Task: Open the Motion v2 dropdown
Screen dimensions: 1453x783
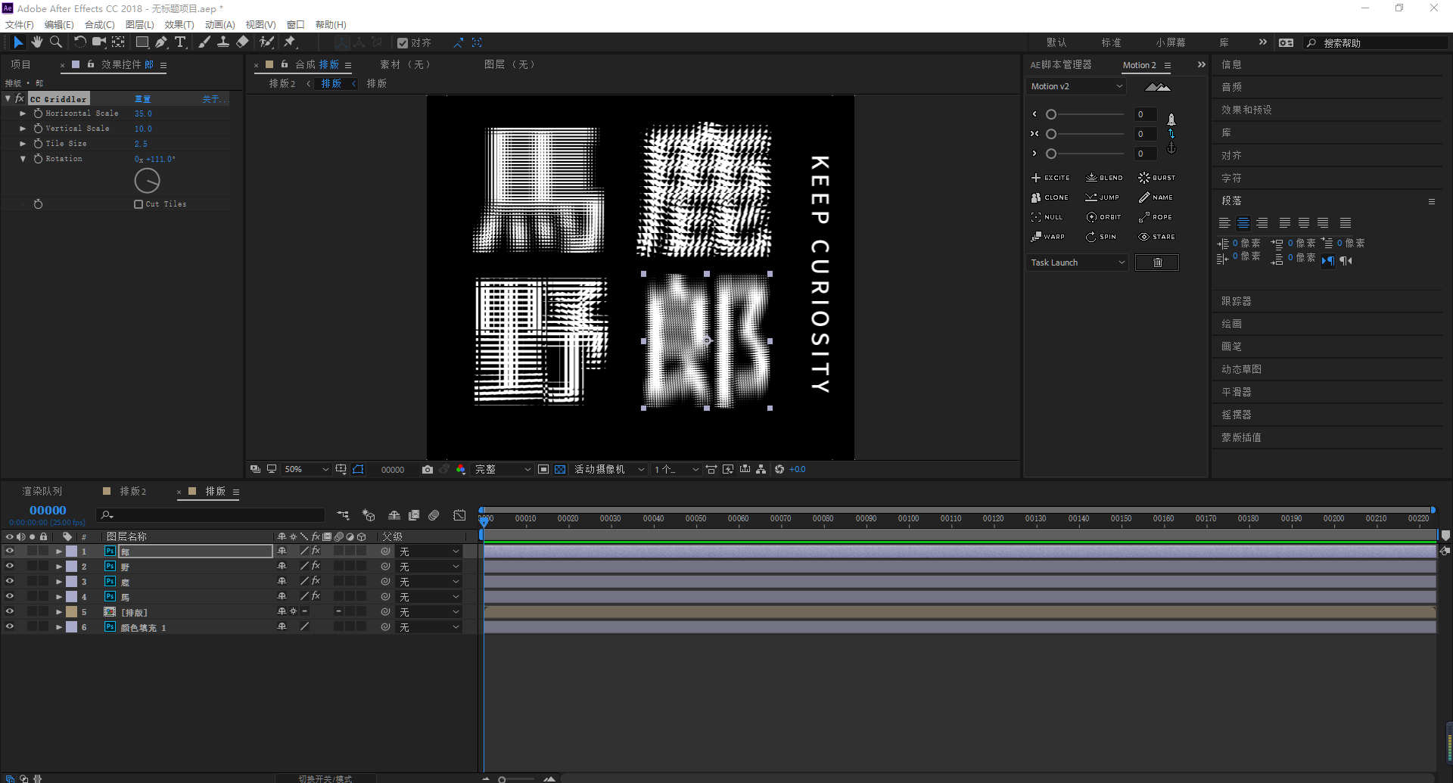Action: click(1076, 86)
